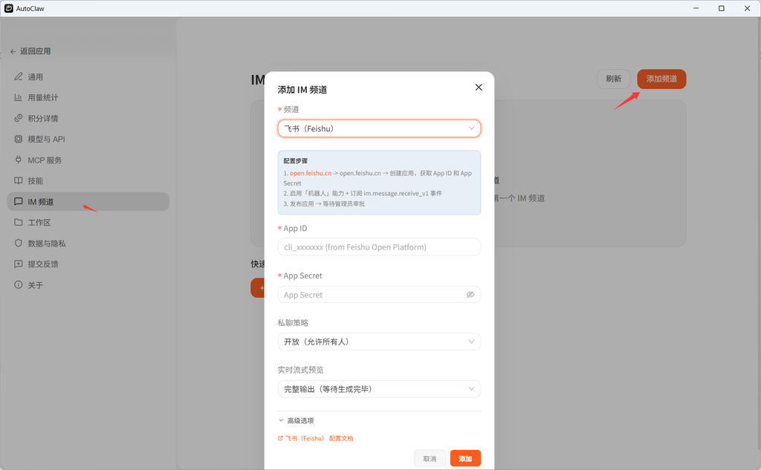This screenshot has width=761, height=470.
Task: Click the chip icon for 模型与 API
Action: coord(19,139)
